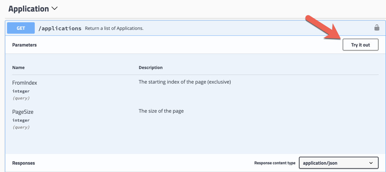Viewport: 386px width, 172px height.
Task: Click the 'Return a list of Applications' summary
Action: pyautogui.click(x=114, y=28)
